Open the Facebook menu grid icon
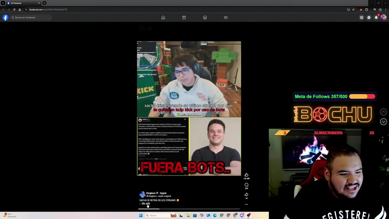The width and height of the screenshot is (389, 219). click(x=362, y=18)
